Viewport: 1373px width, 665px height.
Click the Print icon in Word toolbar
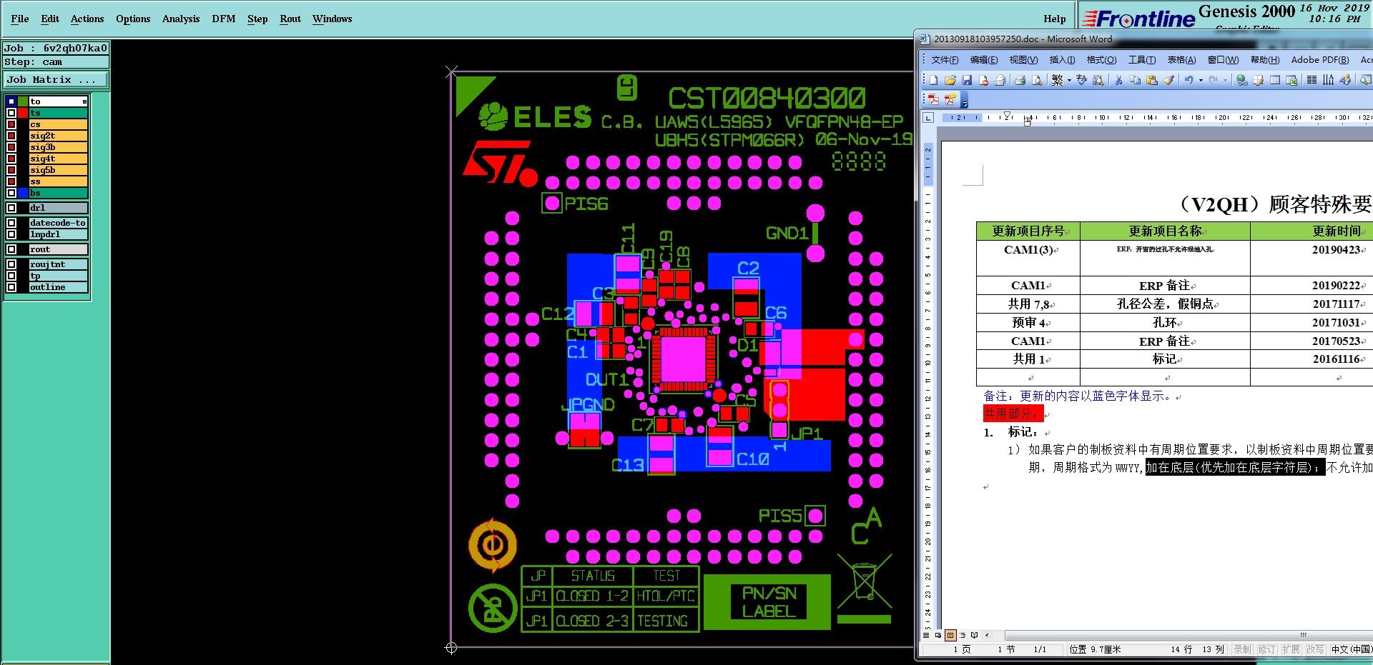[x=1020, y=80]
